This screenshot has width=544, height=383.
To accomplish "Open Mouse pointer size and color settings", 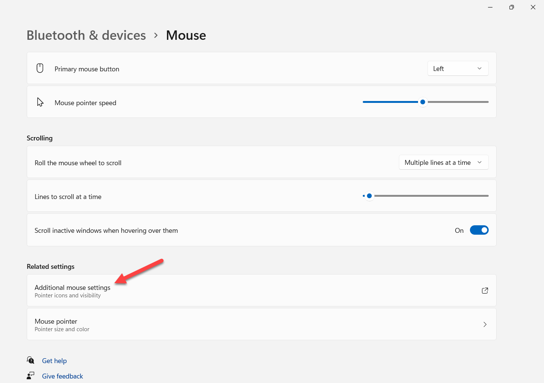I will click(62, 324).
